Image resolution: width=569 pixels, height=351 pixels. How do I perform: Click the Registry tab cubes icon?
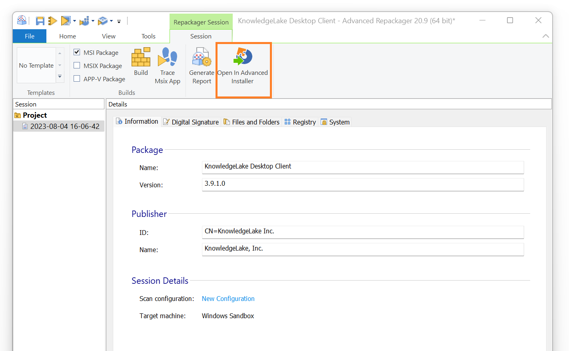tap(287, 122)
